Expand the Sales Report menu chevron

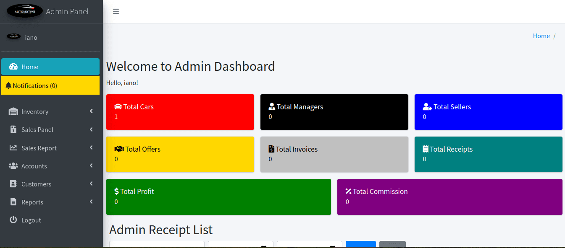[x=91, y=147]
